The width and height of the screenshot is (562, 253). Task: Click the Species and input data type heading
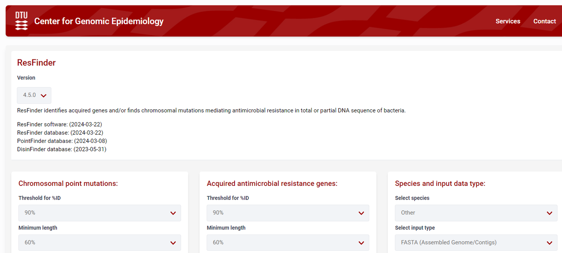coord(440,184)
